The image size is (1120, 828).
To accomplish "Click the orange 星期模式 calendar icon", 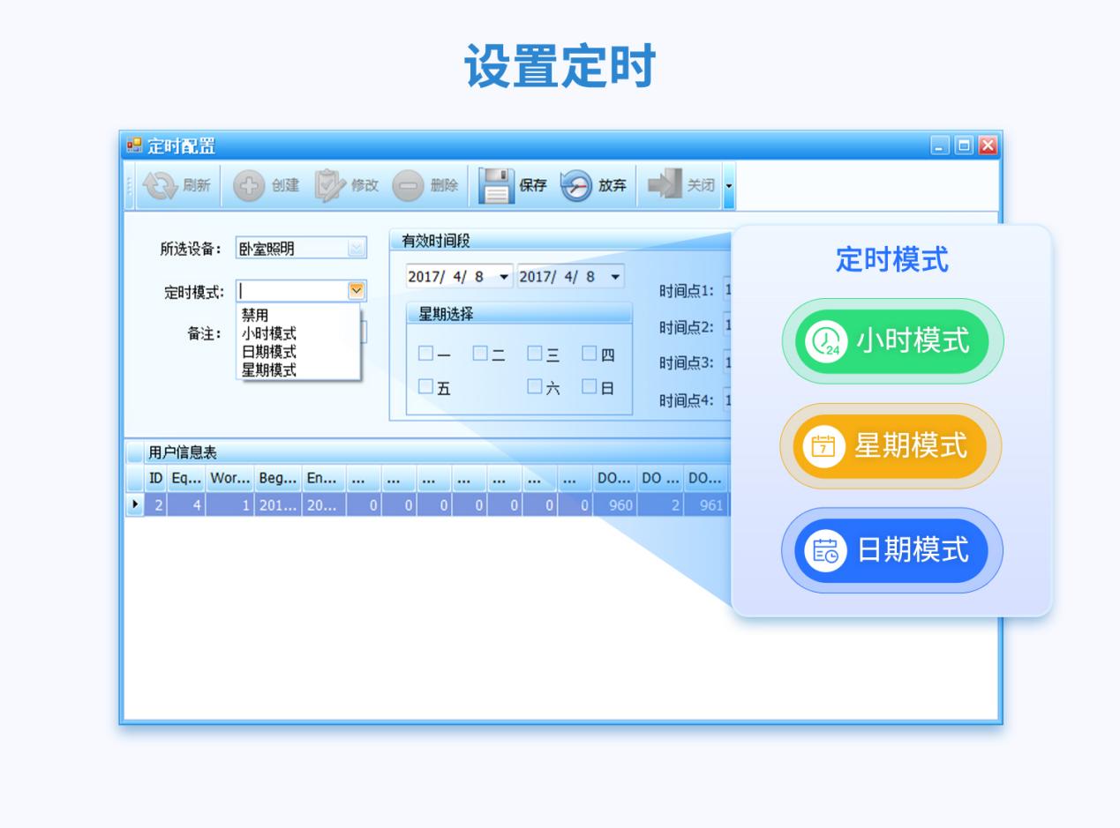I will coord(823,446).
